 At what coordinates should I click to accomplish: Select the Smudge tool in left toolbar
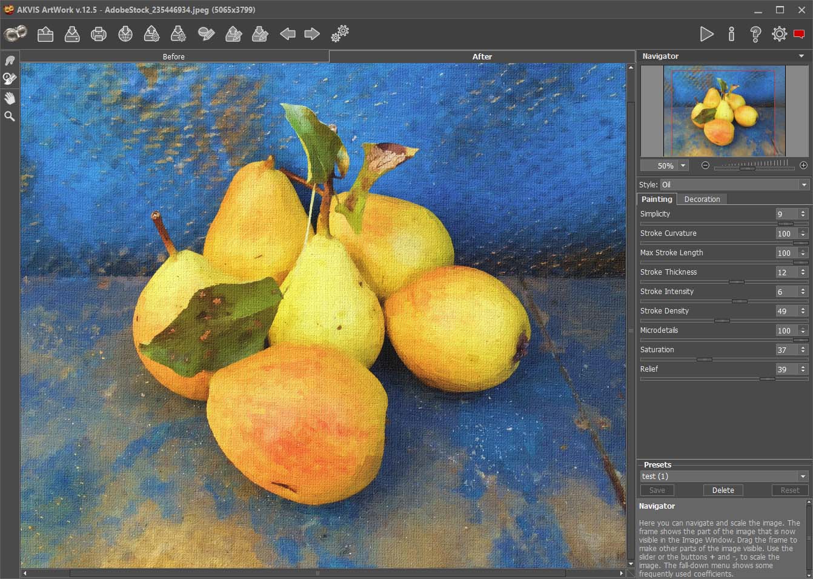point(10,60)
